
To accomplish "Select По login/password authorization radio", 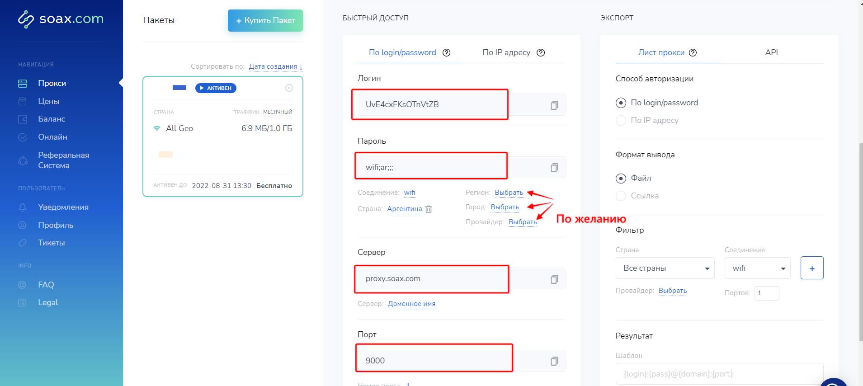I will [x=621, y=103].
